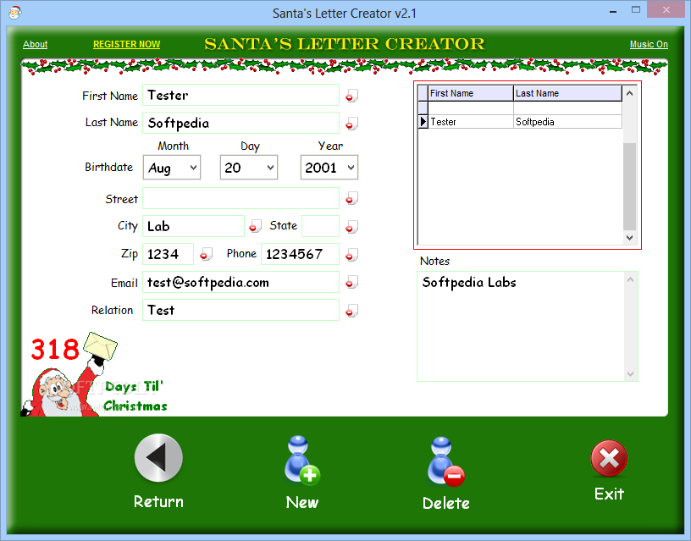This screenshot has height=541, width=691.
Task: Clear the Phone field using its eraser icon
Action: 351,255
